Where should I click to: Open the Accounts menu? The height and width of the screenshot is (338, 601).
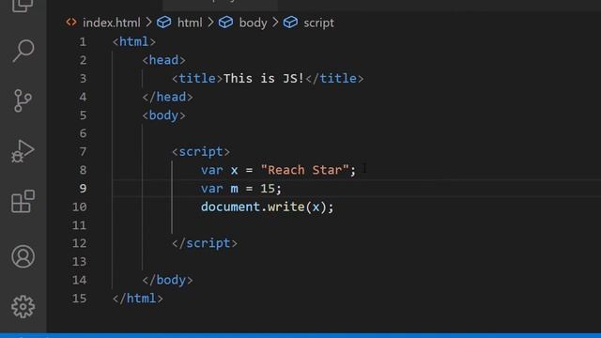[23, 256]
